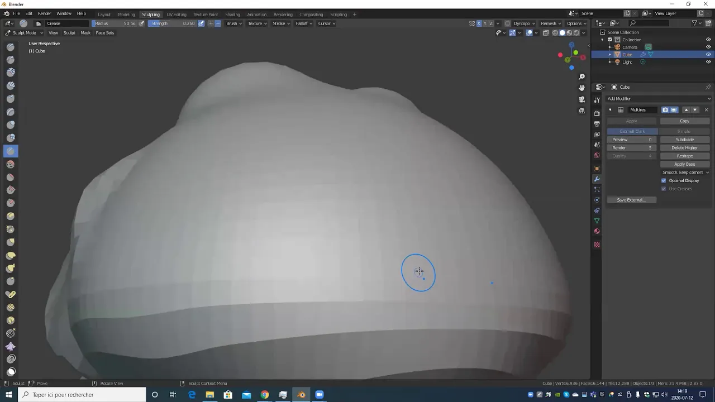This screenshot has height=402, width=715.
Task: Open the Falloff dropdown
Action: coord(304,23)
